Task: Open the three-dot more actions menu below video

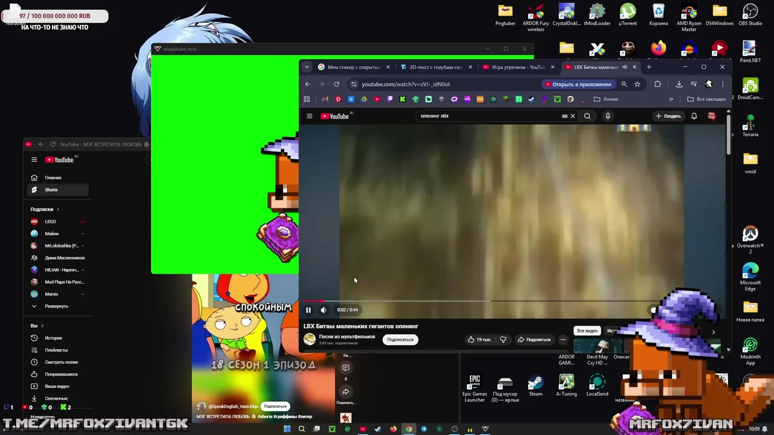Action: (x=563, y=340)
